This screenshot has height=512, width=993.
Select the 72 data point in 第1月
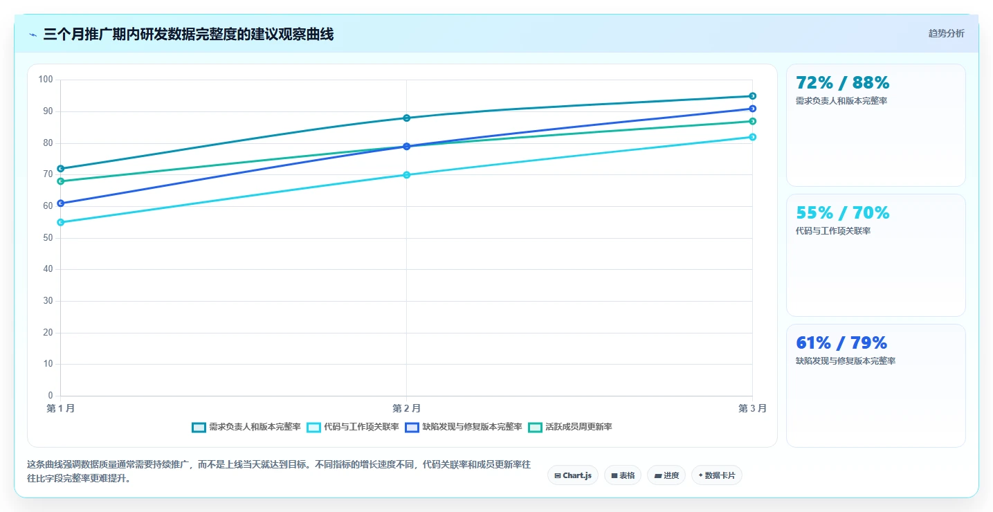(x=61, y=168)
